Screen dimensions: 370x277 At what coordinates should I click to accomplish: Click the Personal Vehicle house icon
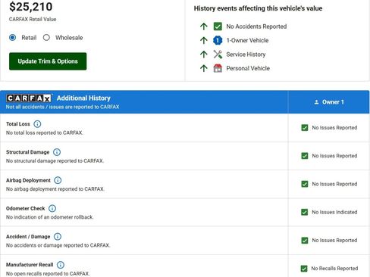218,68
